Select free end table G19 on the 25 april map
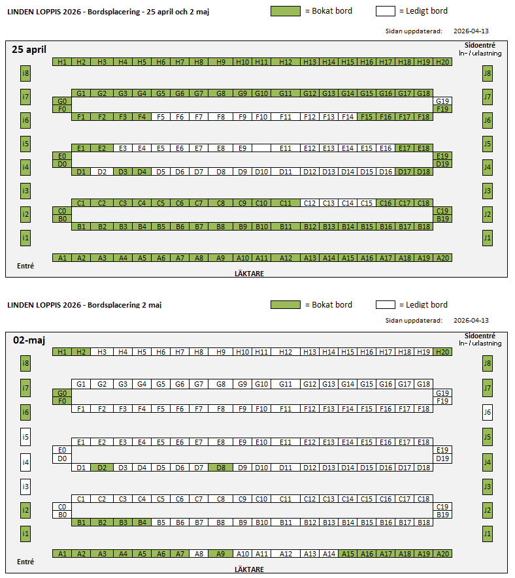 click(x=442, y=101)
